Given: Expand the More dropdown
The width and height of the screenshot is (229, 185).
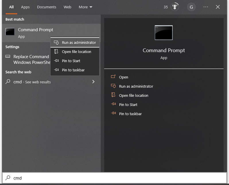Looking at the screenshot, I should pyautogui.click(x=86, y=7).
